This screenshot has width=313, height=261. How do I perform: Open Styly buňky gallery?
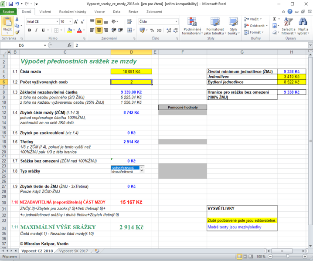point(234,26)
